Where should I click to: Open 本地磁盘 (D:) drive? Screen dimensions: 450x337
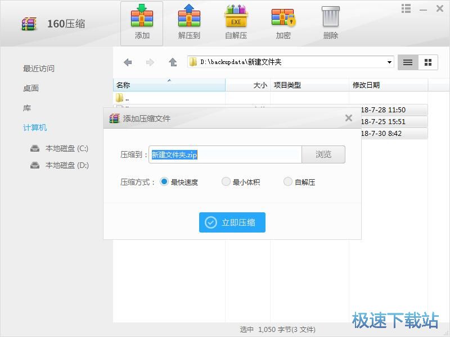60,165
